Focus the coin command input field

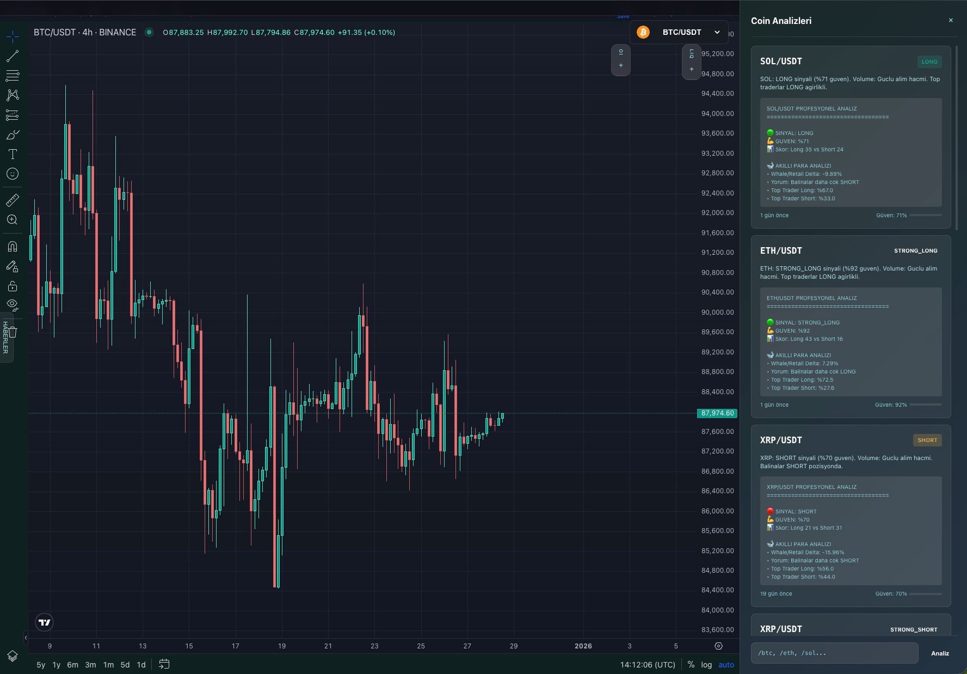click(834, 653)
